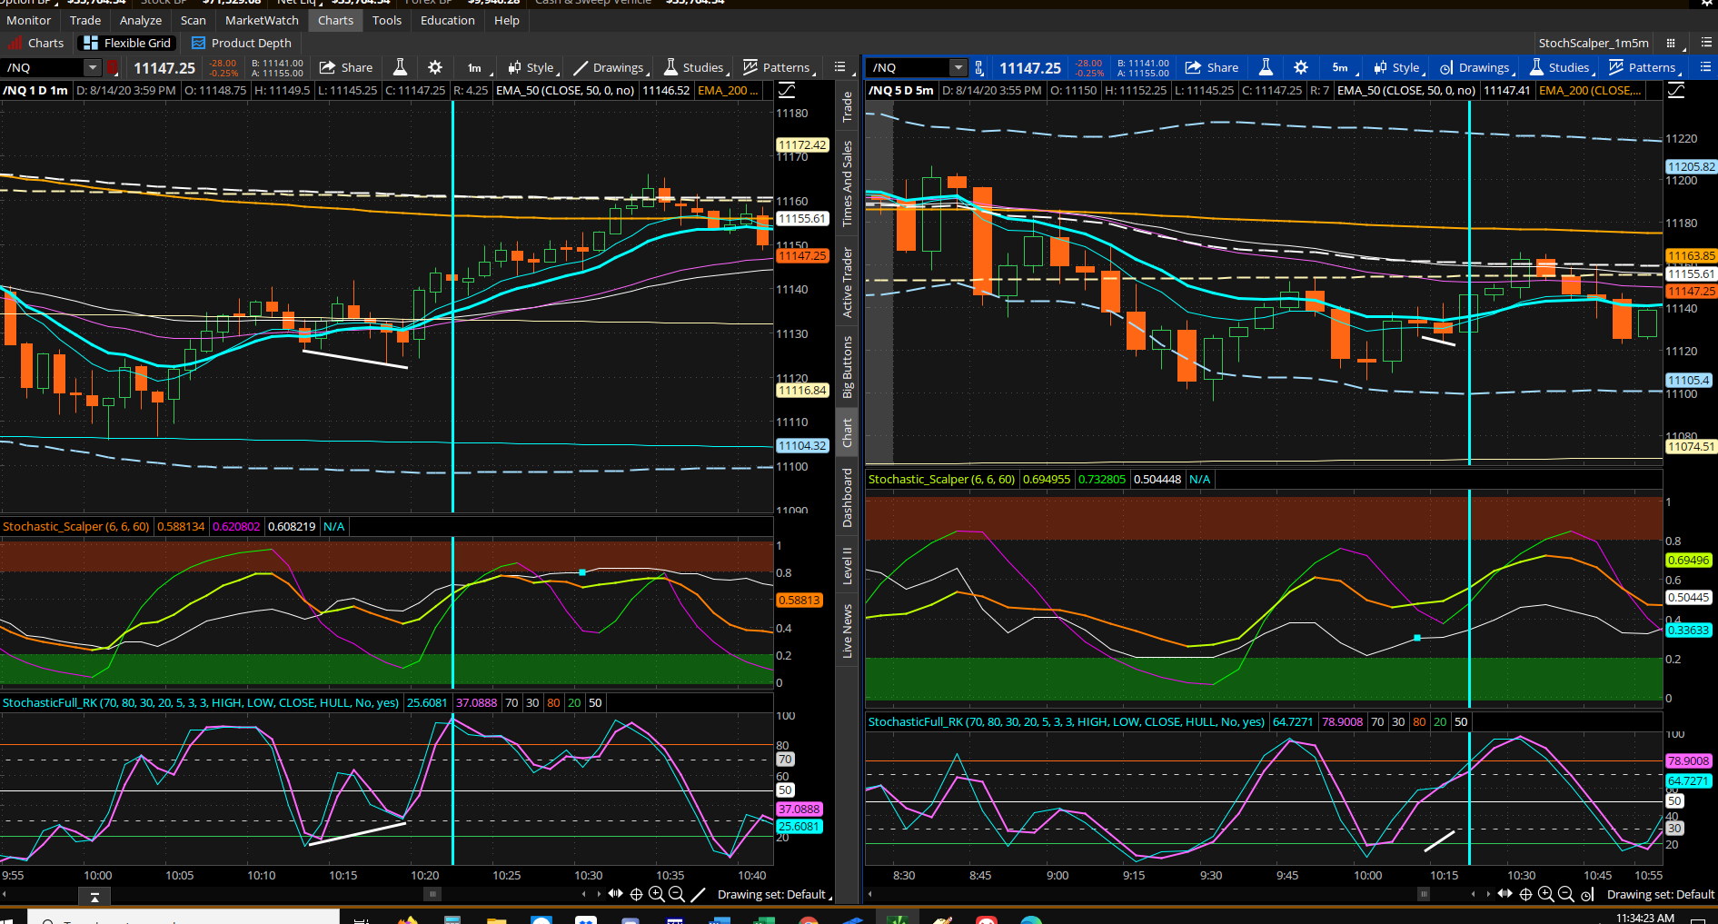The height and width of the screenshot is (924, 1718).
Task: Switch to the Trade tab
Action: tap(85, 20)
